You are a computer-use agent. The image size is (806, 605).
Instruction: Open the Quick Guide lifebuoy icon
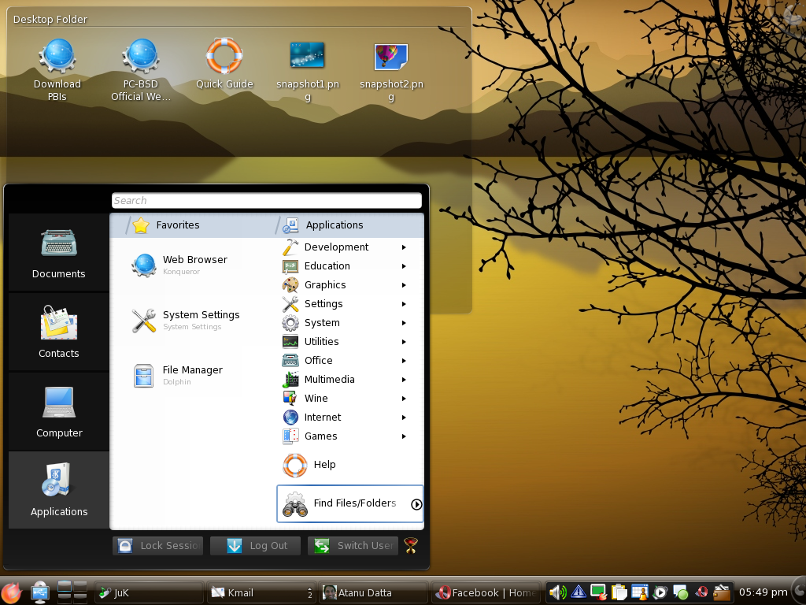224,57
